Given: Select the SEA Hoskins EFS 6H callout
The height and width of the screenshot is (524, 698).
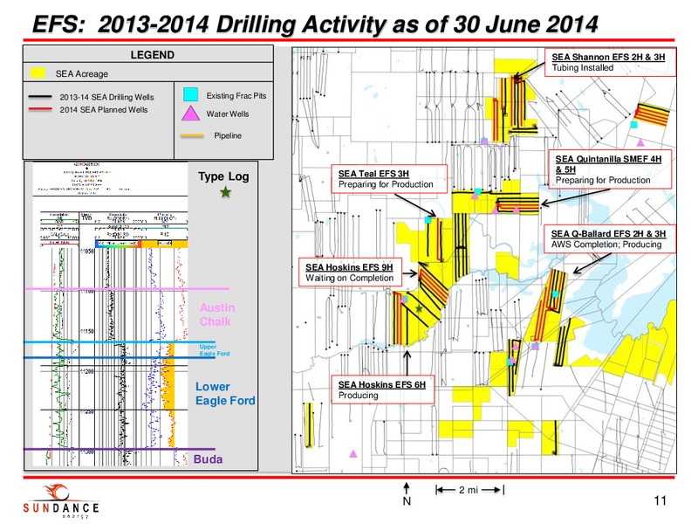Looking at the screenshot, I should (383, 390).
